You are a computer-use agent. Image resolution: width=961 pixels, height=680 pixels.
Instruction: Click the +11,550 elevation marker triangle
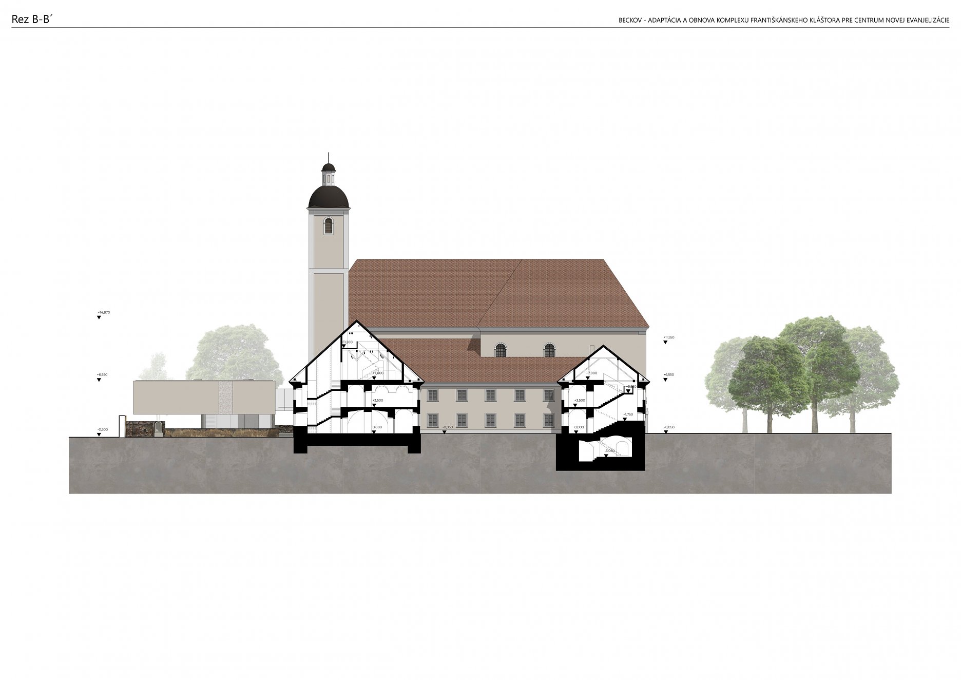pos(665,342)
